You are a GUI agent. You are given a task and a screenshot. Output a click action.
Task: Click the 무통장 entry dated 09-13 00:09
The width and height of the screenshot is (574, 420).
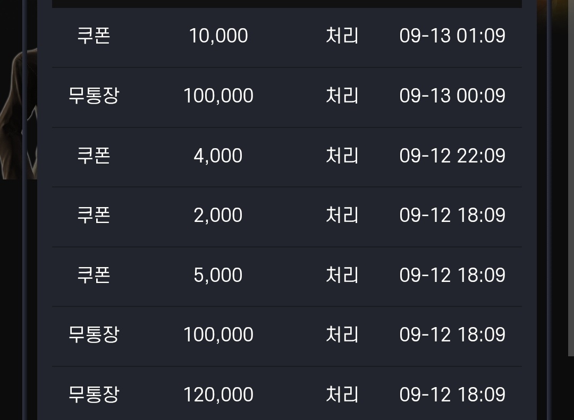(x=94, y=96)
